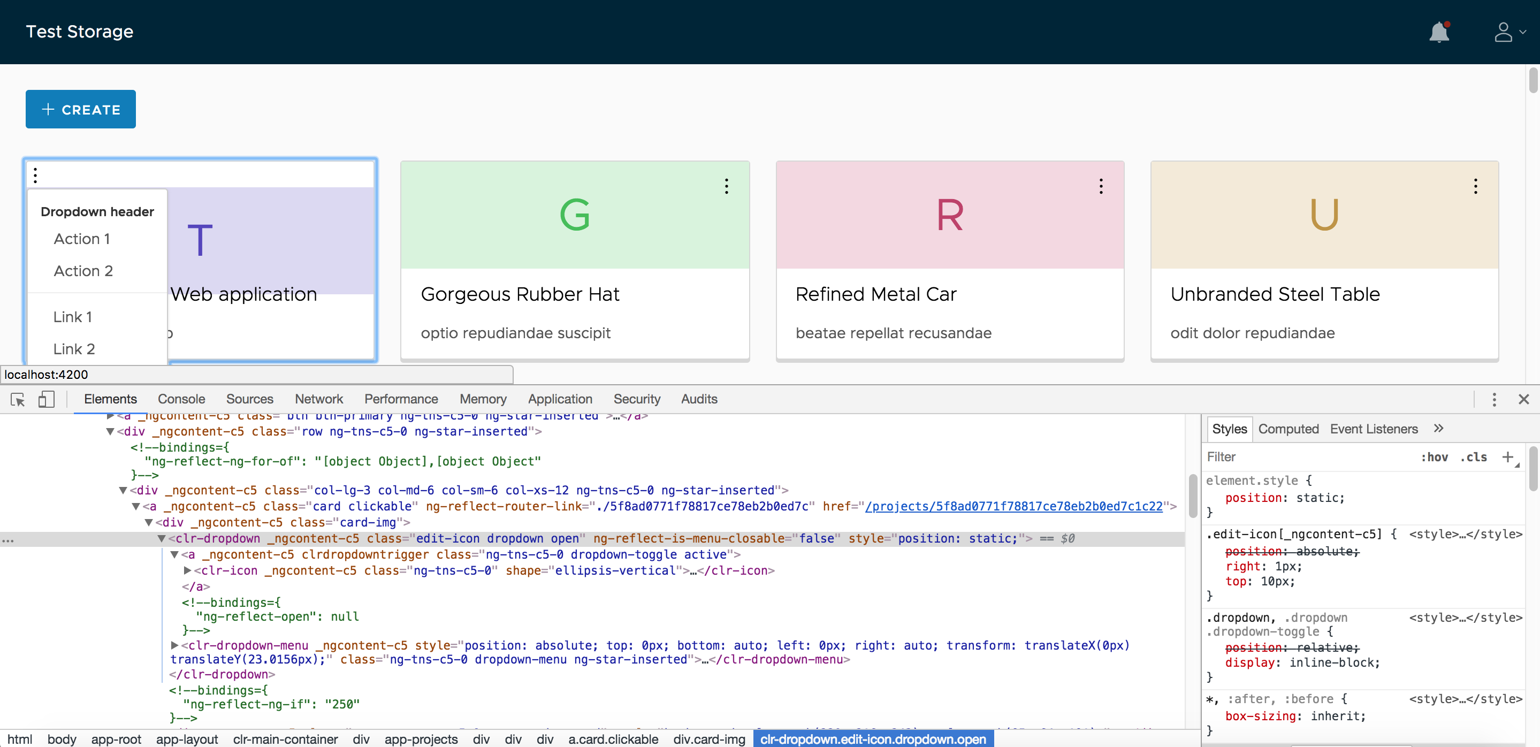Click the notification bell icon
Screen dimensions: 1540x747
(1438, 32)
